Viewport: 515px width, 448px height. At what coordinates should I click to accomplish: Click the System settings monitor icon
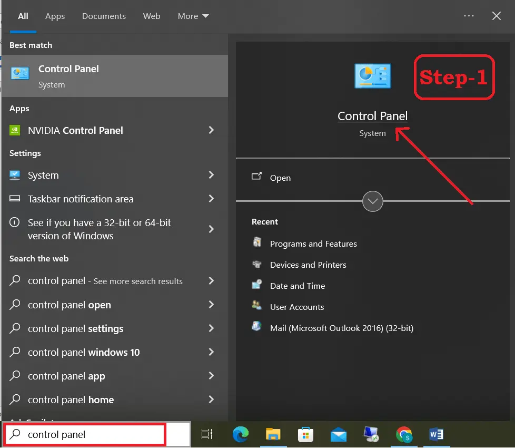tap(14, 175)
